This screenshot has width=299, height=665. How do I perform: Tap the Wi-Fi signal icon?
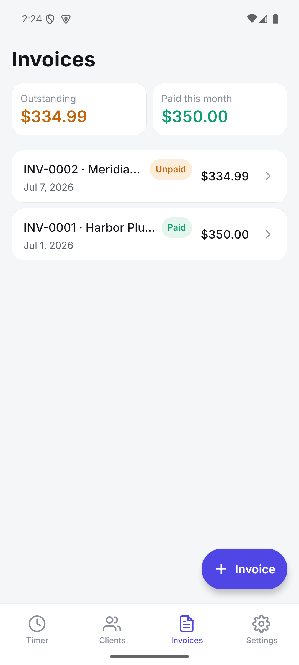point(252,19)
